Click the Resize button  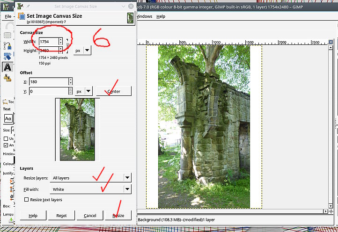118,216
